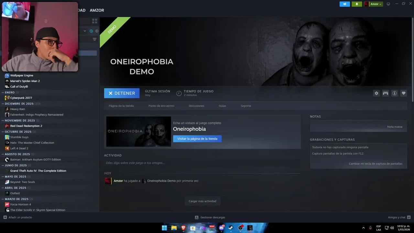Select Red Dead Redemption 2
The width and height of the screenshot is (414, 233).
point(26,126)
